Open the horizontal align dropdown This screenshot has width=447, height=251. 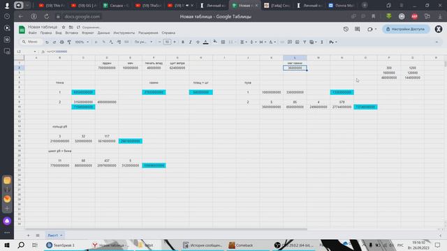244,42
